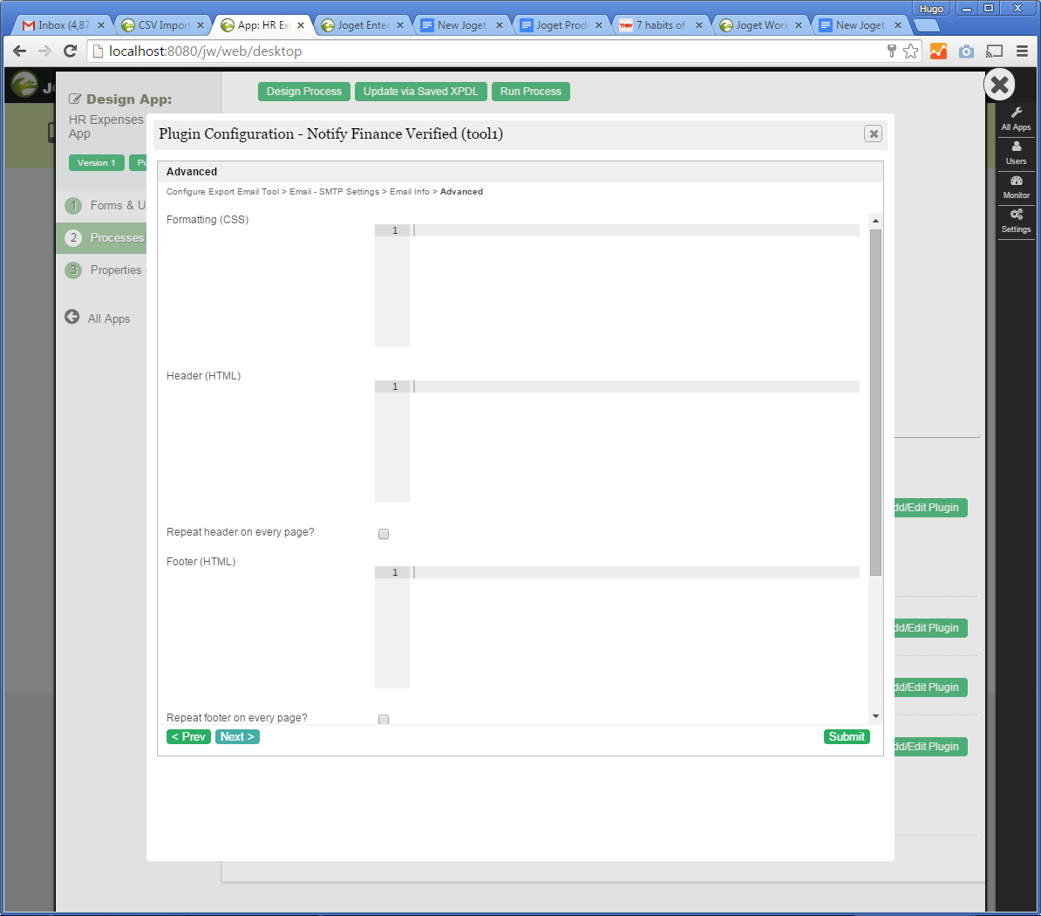Image resolution: width=1041 pixels, height=916 pixels.
Task: Click the scrollbar down arrow
Action: (x=875, y=716)
